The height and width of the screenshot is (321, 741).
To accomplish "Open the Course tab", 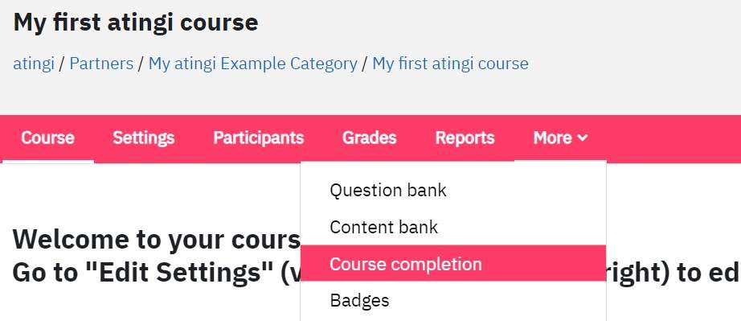I will [x=47, y=138].
